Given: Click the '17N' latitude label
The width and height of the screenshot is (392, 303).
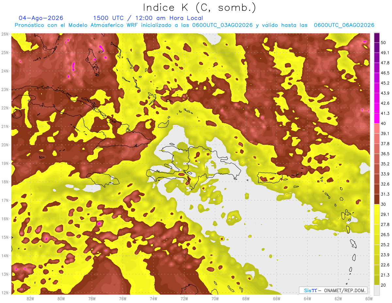Looking at the screenshot, I should 5,200.
